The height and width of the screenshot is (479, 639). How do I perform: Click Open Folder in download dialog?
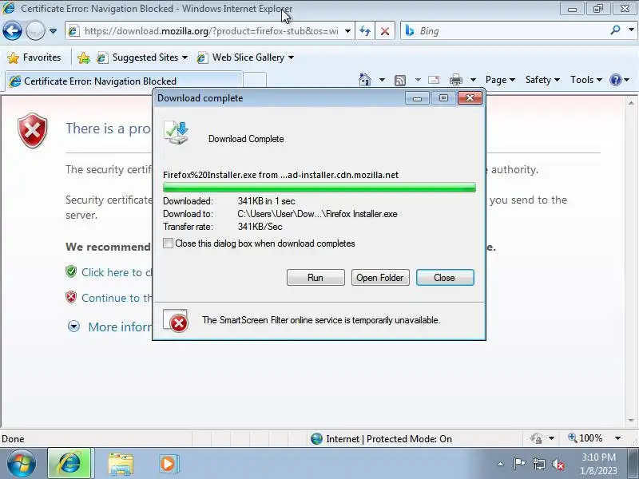(x=380, y=278)
